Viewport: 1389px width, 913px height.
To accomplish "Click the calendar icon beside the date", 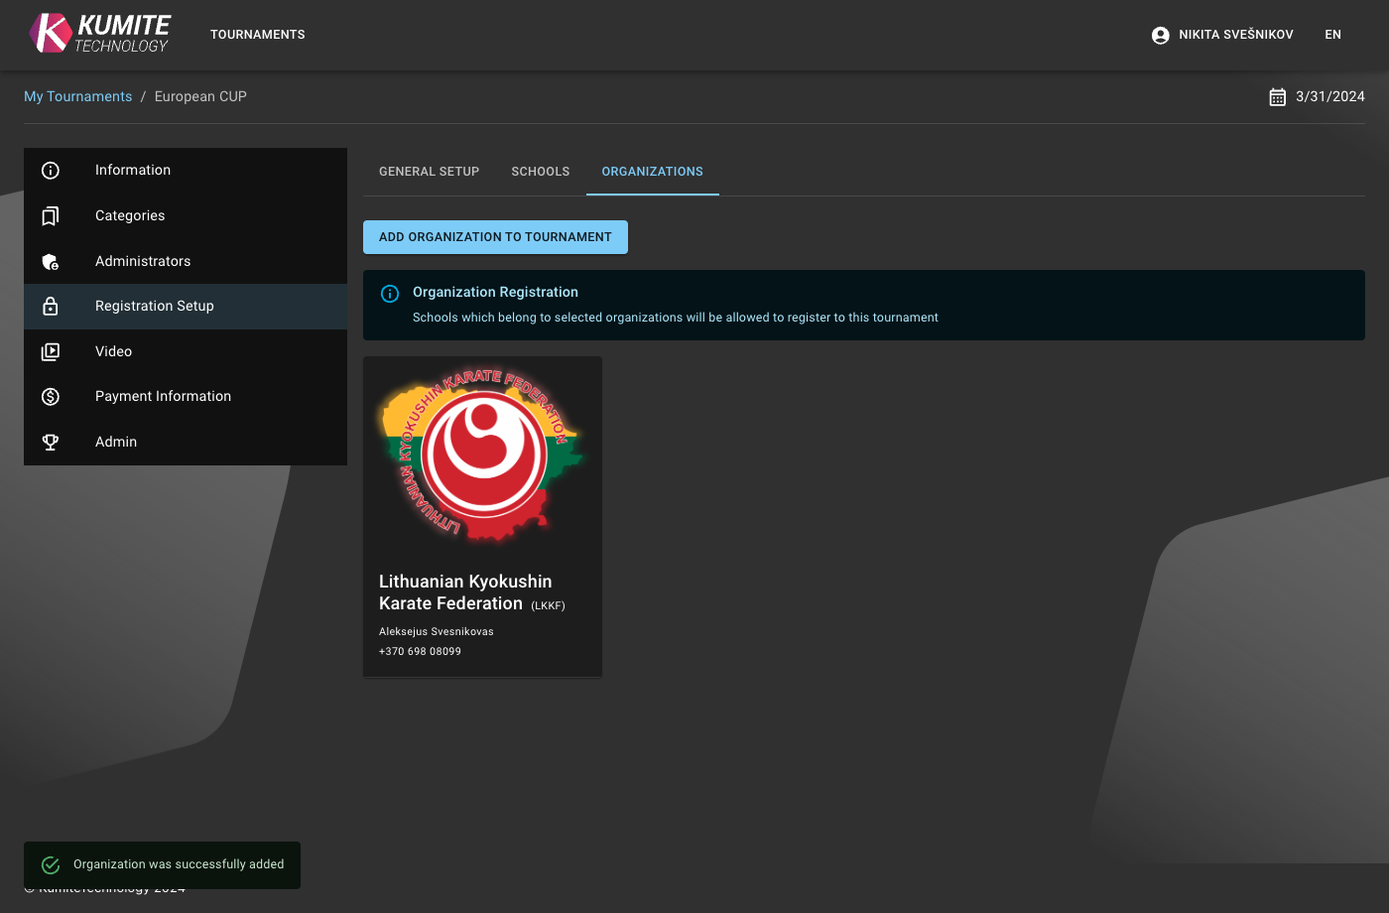I will (x=1278, y=97).
